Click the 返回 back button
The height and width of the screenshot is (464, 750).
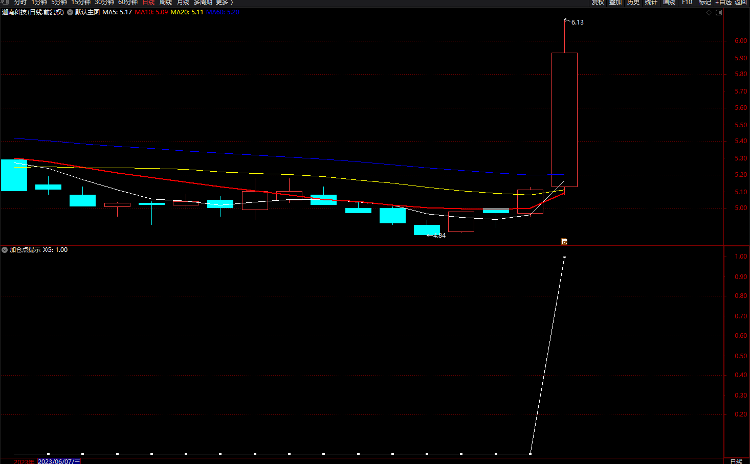(741, 3)
